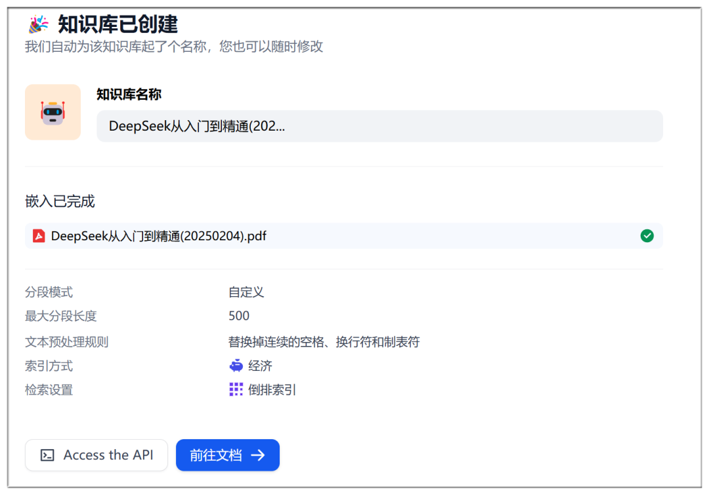Click the 知识库名称 label
Screen dimensions: 709x495
(x=129, y=95)
